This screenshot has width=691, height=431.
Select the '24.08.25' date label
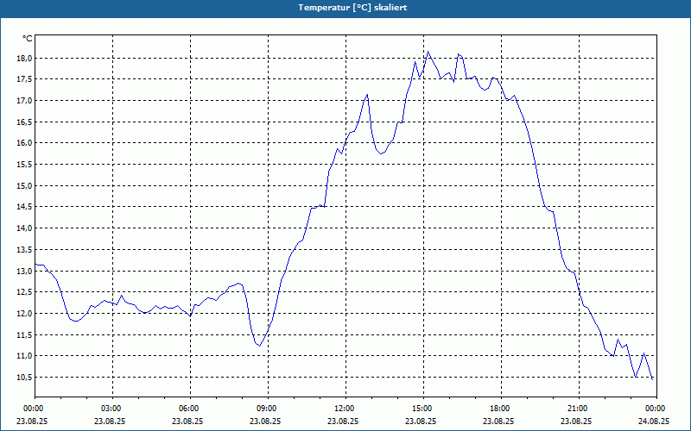[x=654, y=421]
